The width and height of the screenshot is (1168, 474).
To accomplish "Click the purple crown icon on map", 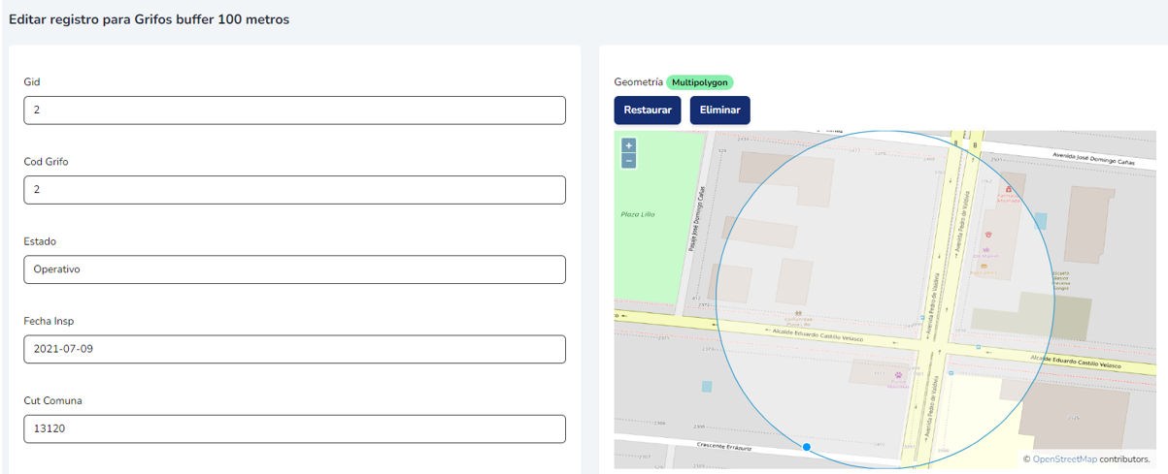I will tap(988, 250).
